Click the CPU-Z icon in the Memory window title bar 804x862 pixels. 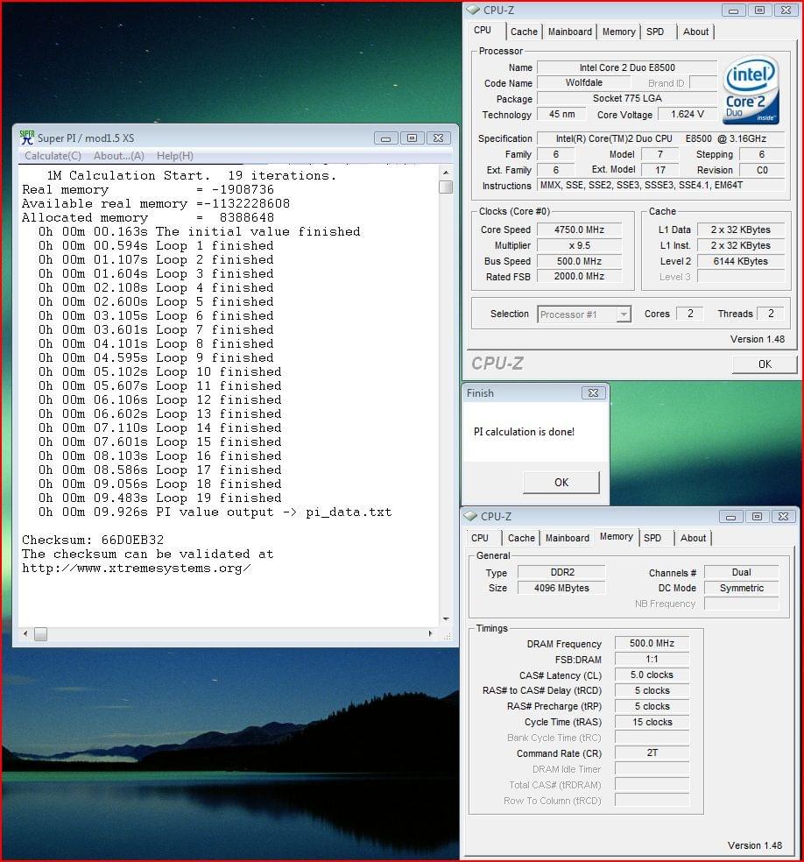click(x=470, y=516)
